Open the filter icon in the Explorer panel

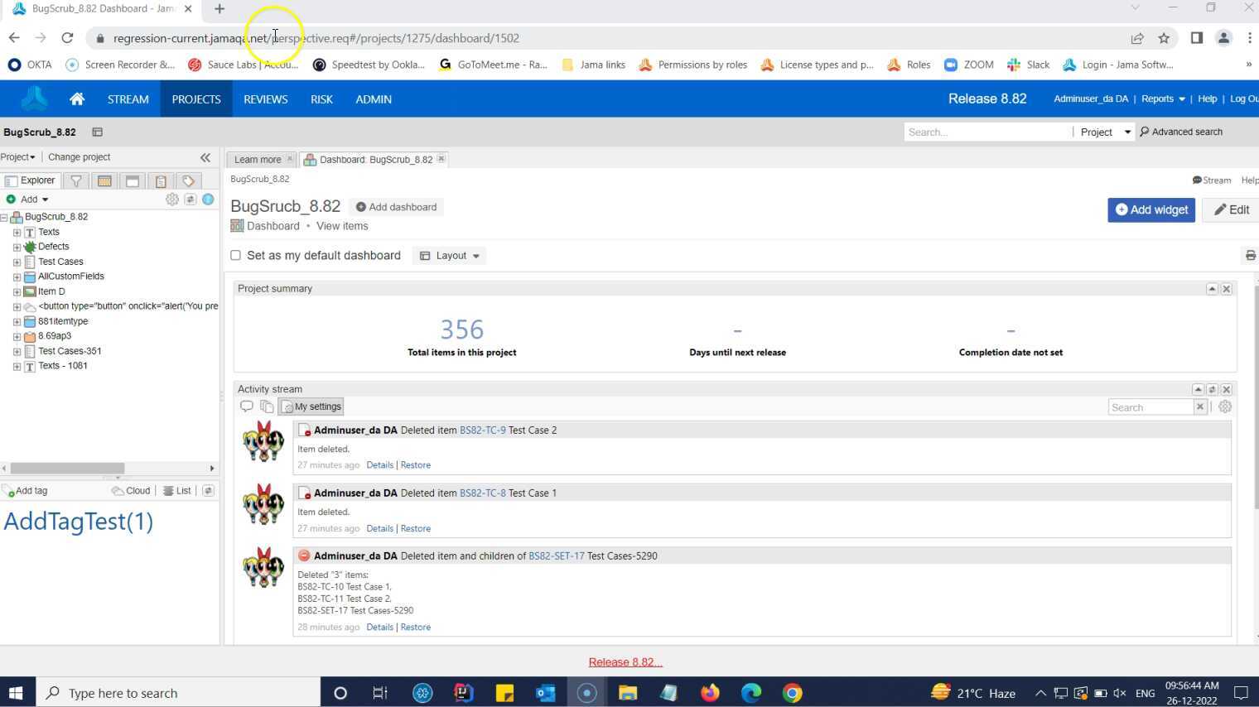click(75, 181)
